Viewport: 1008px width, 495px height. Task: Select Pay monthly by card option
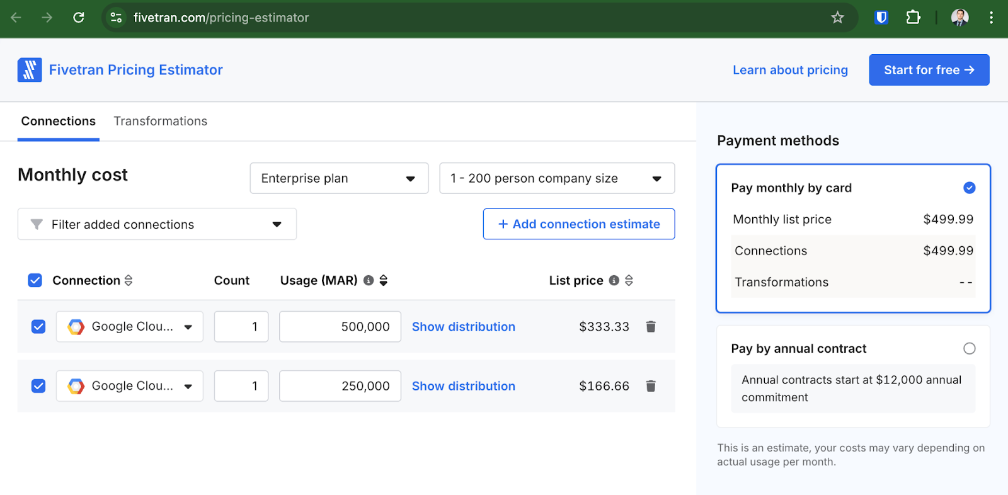click(970, 188)
